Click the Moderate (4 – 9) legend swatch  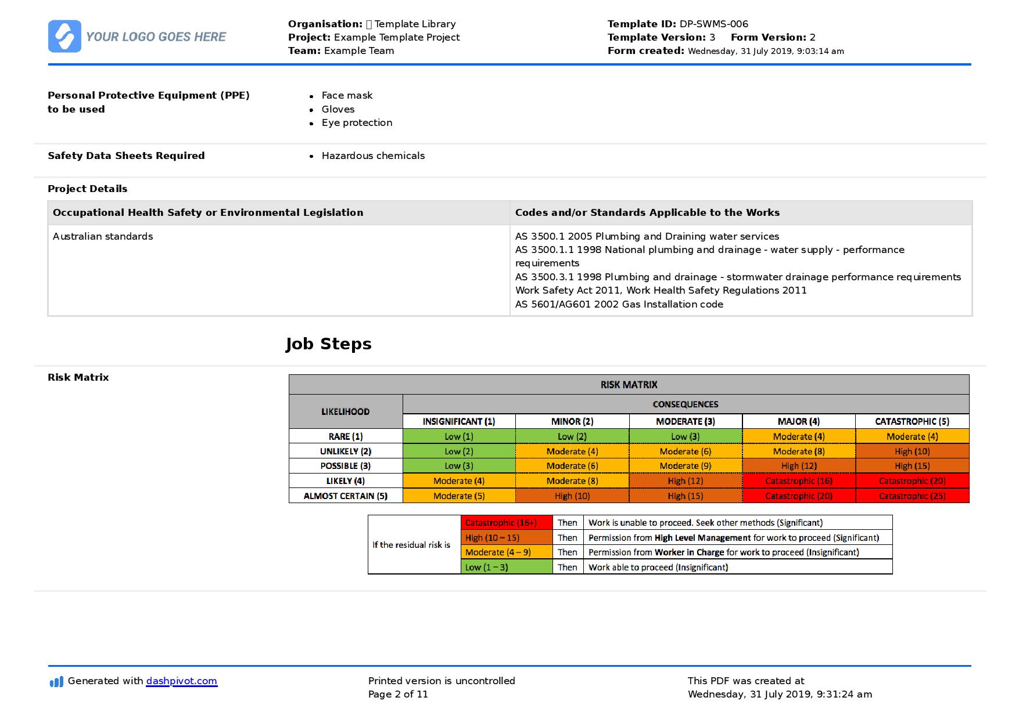(506, 552)
